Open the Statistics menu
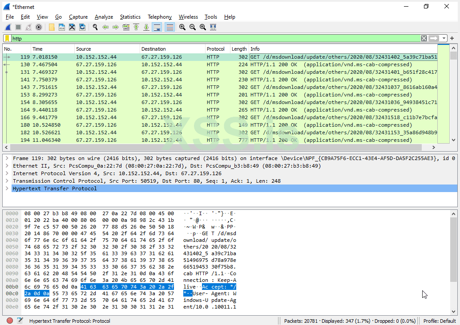Screen dimensions: 460x325 (x=130, y=17)
